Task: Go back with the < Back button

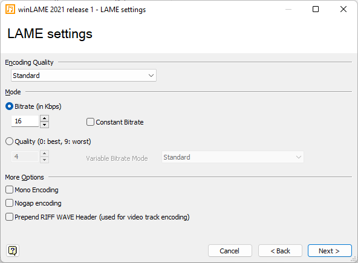Action: tap(280, 251)
